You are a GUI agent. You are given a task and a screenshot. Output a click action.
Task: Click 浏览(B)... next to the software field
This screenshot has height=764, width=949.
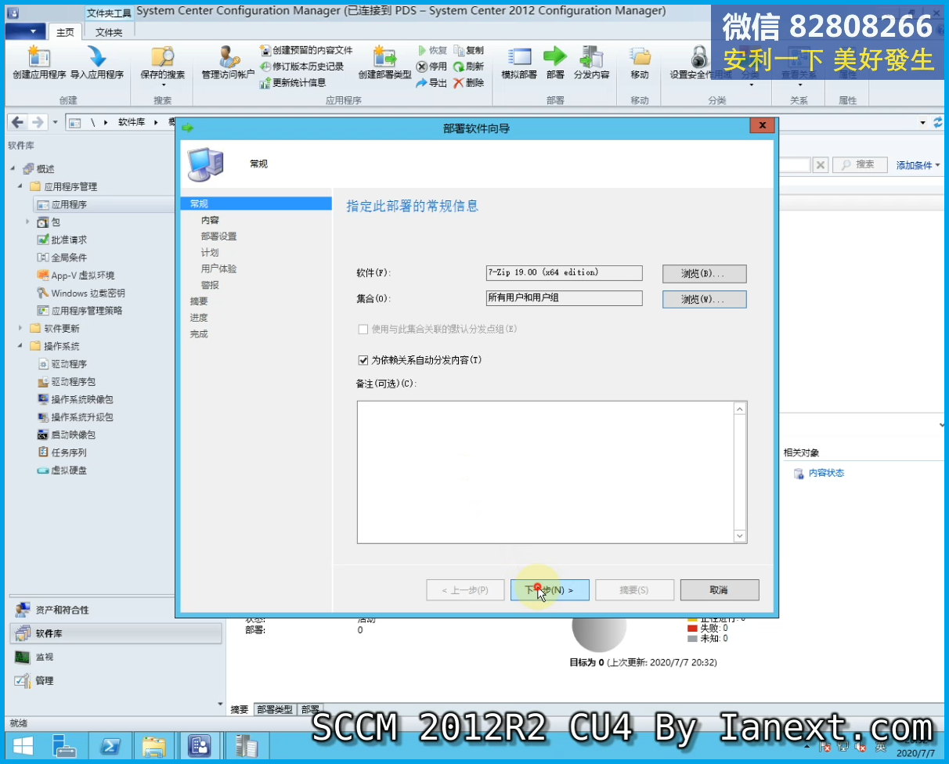[704, 274]
